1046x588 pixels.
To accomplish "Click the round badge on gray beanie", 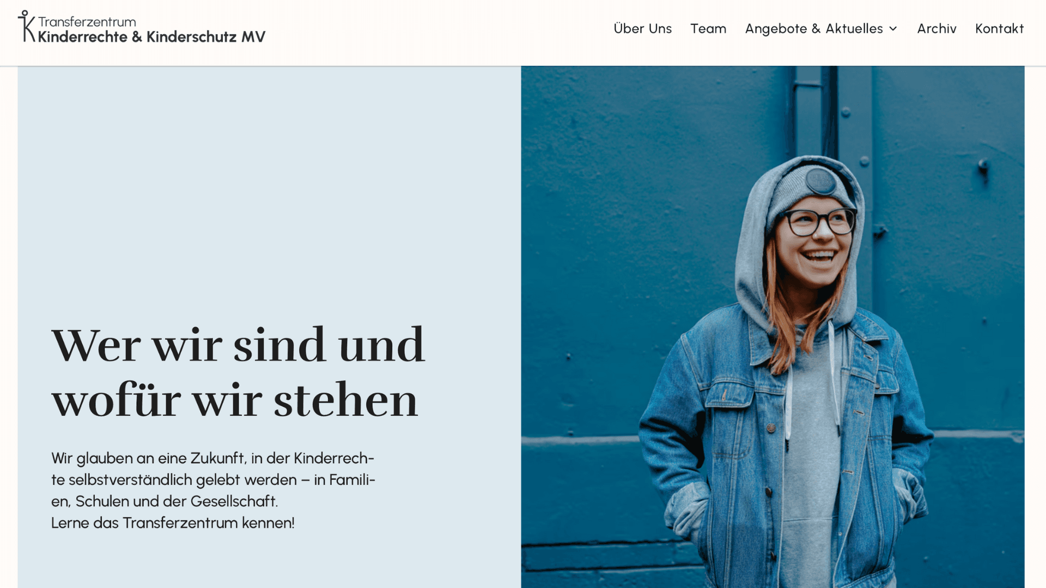I will [x=821, y=181].
